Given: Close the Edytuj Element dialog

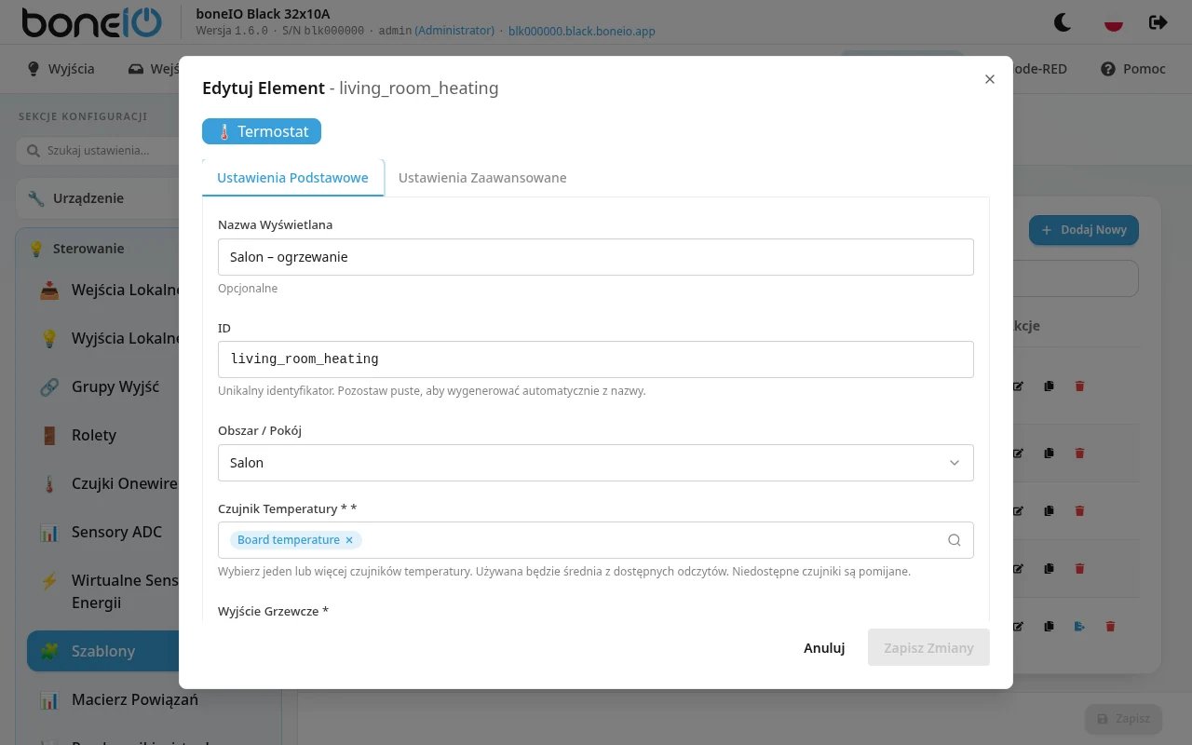Looking at the screenshot, I should point(990,79).
